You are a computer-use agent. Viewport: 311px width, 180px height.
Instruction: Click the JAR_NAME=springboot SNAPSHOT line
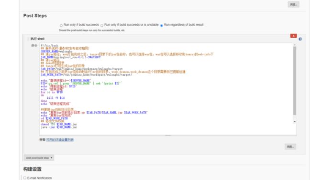tap(71, 57)
